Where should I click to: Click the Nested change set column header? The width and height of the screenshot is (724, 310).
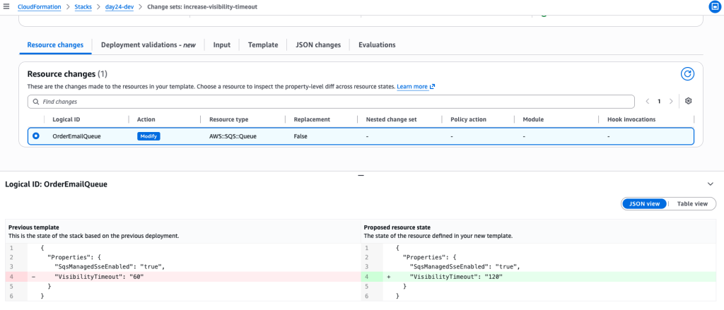coord(392,119)
